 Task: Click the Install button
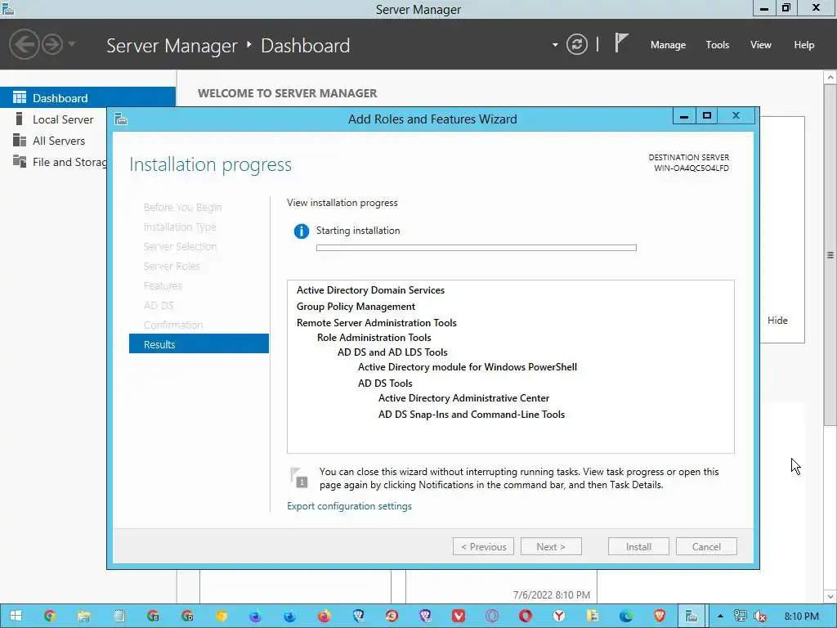(638, 546)
